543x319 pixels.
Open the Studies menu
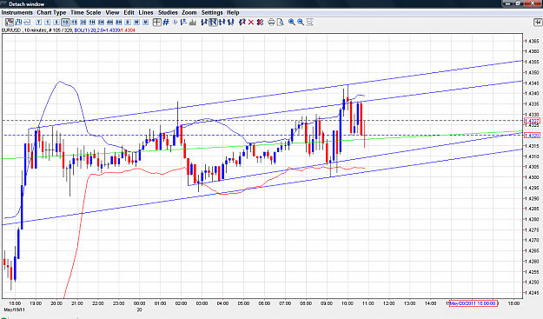168,12
